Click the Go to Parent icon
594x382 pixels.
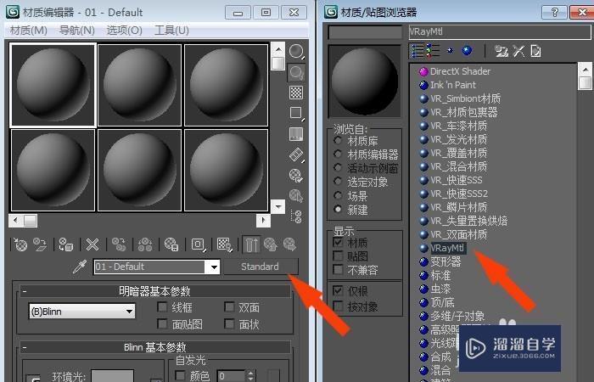coord(271,244)
